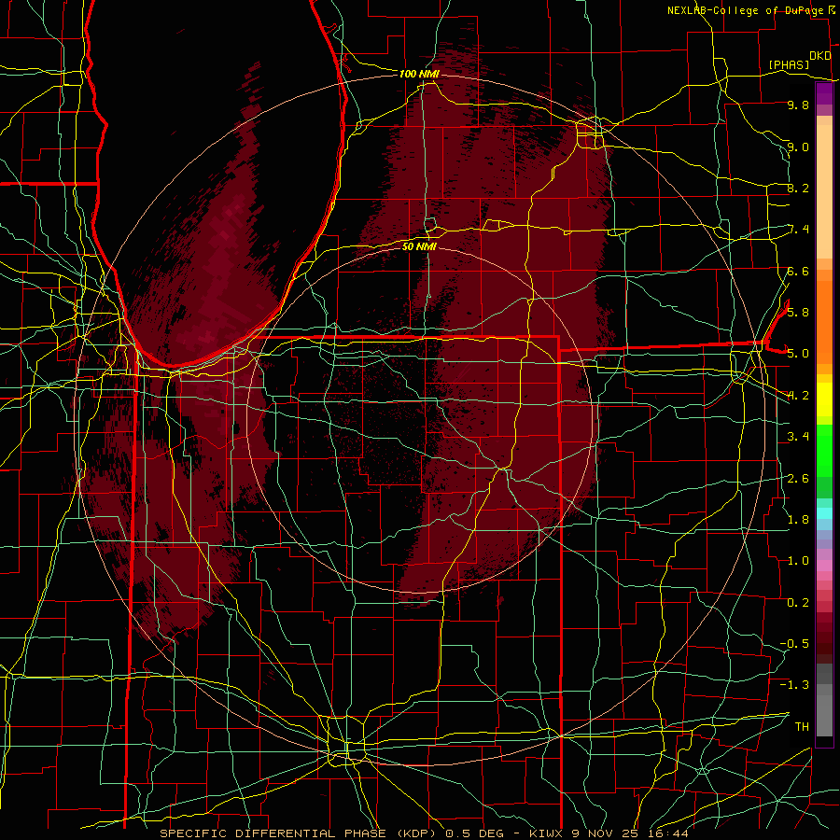Click the 8.2 scale value
The height and width of the screenshot is (840, 840).
coord(798,188)
